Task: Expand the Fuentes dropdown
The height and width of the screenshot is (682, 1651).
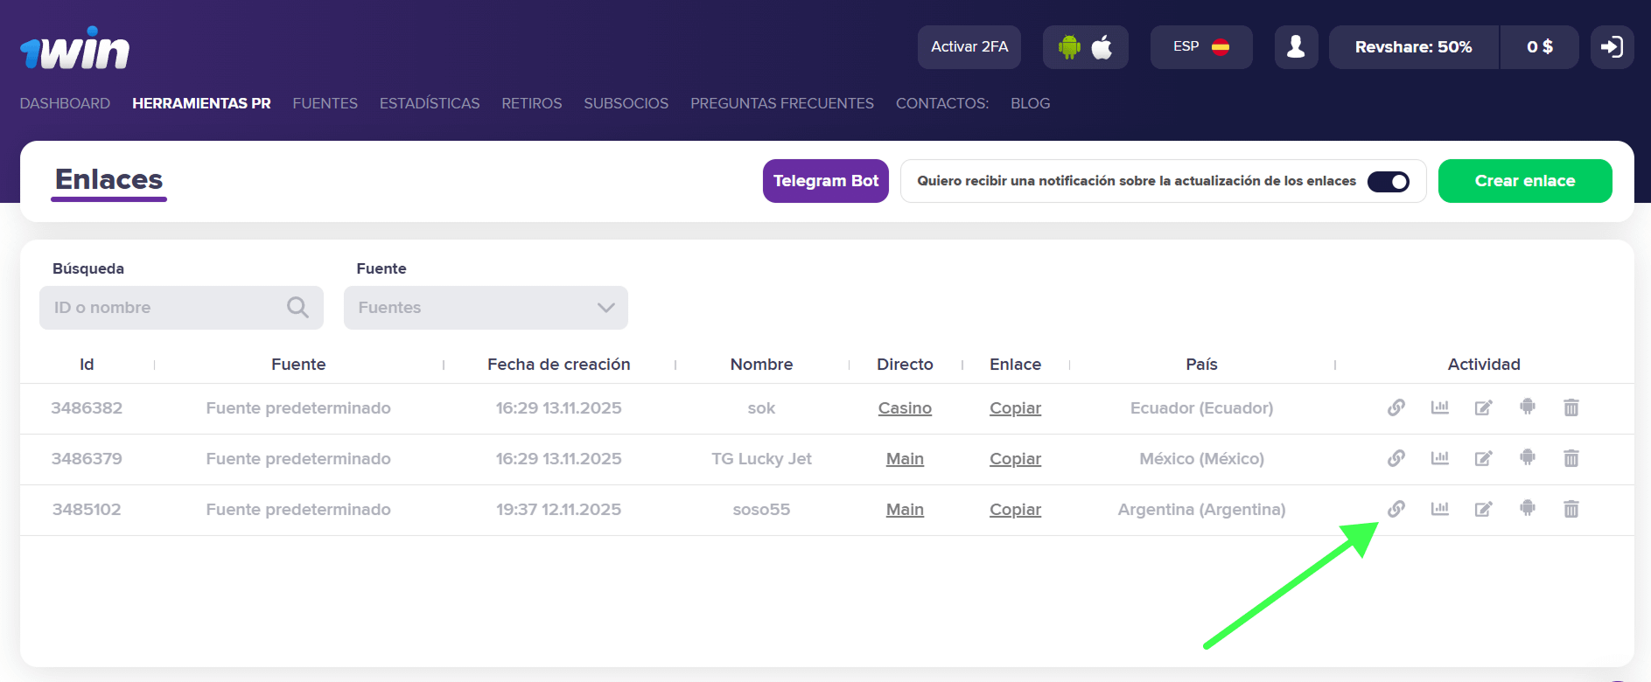Action: coord(486,308)
